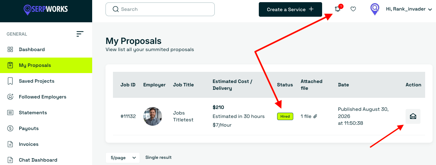Click the SerpWorks logo
This screenshot has width=436, height=165.
coord(46,9)
